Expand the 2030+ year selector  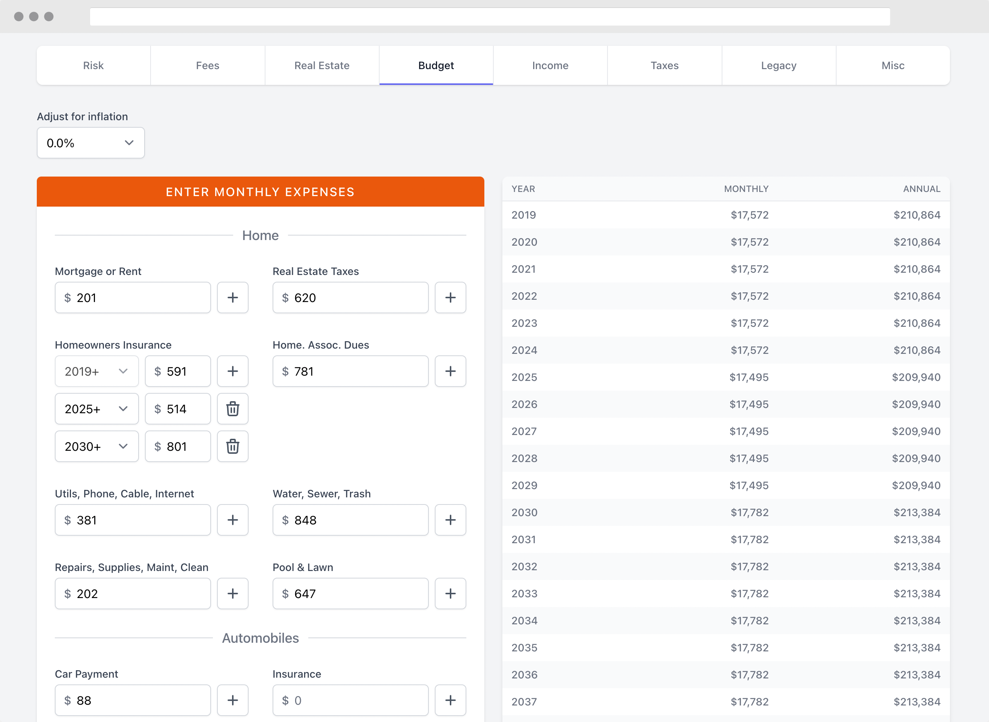click(x=96, y=446)
